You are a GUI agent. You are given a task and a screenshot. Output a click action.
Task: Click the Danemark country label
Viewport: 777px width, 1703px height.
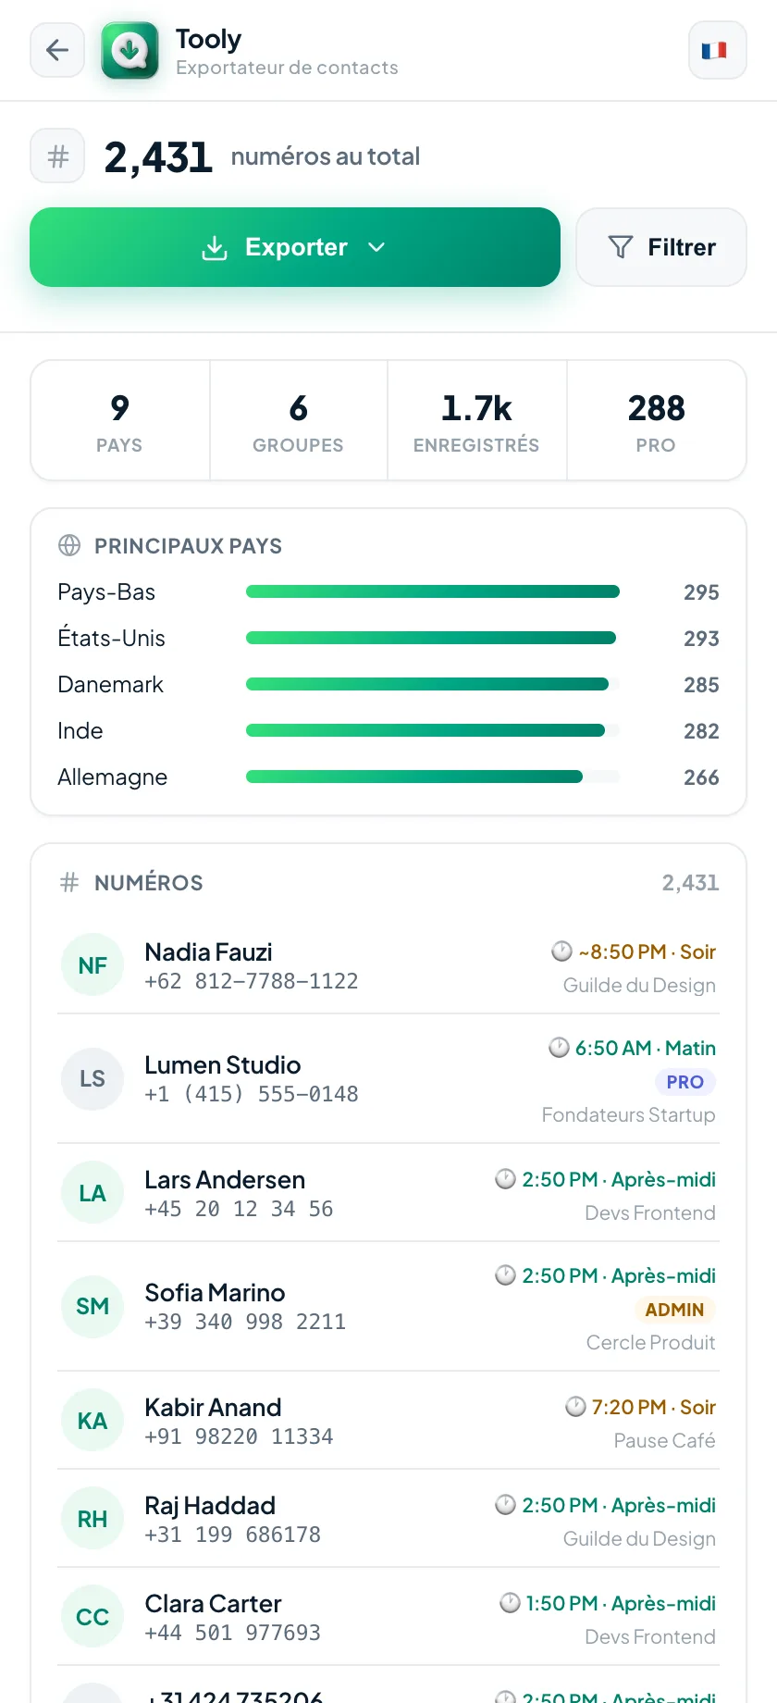point(110,685)
